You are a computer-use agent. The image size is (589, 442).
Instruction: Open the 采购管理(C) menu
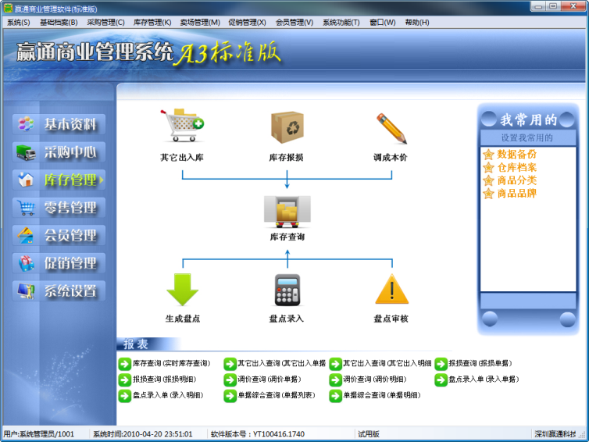(x=105, y=23)
